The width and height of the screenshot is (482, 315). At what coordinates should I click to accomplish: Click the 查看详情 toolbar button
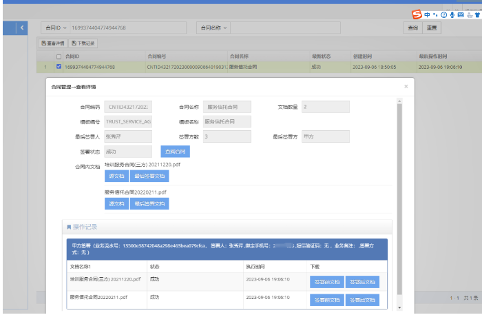pyautogui.click(x=53, y=43)
